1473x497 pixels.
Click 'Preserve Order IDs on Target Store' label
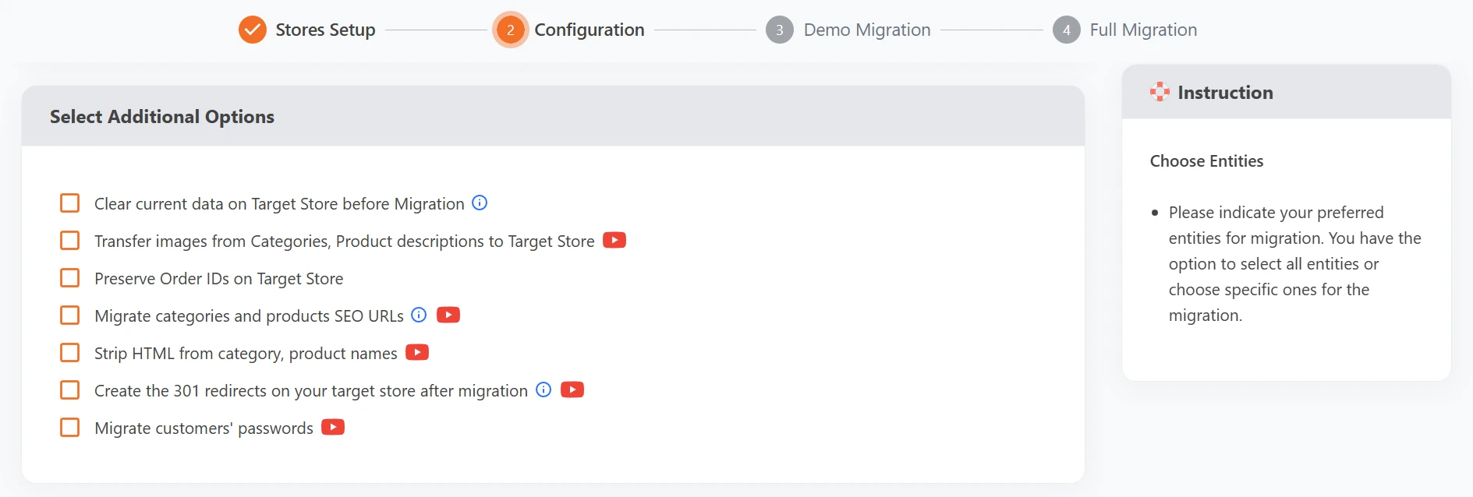coord(218,278)
